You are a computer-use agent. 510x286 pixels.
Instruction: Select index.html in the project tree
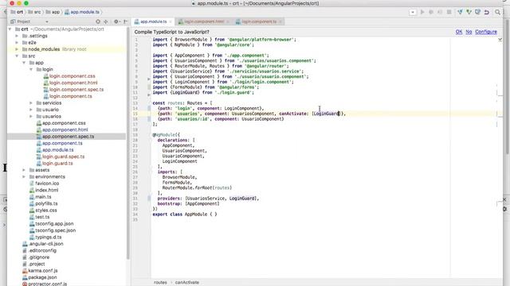pyautogui.click(x=46, y=190)
